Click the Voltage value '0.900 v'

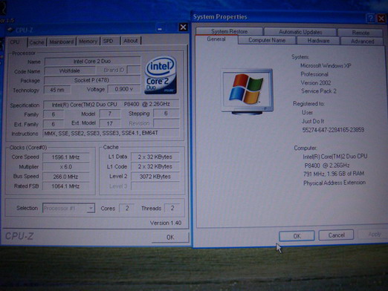124,89
